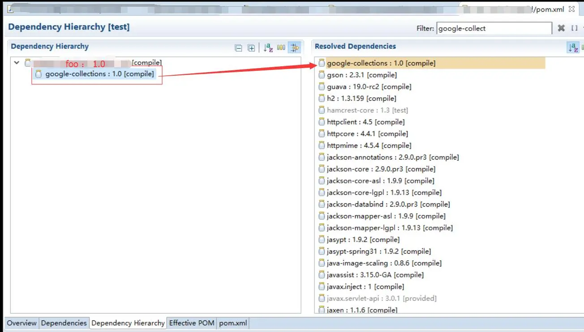584x332 pixels.
Task: Select jaxen : 1.1.6 [compile] row
Action: click(x=362, y=310)
